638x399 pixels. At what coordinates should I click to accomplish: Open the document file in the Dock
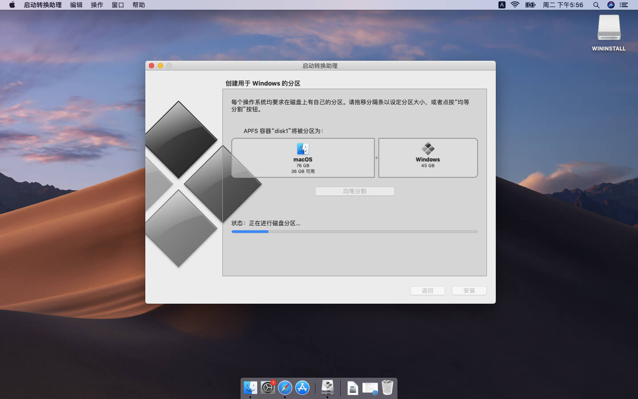[x=353, y=388]
